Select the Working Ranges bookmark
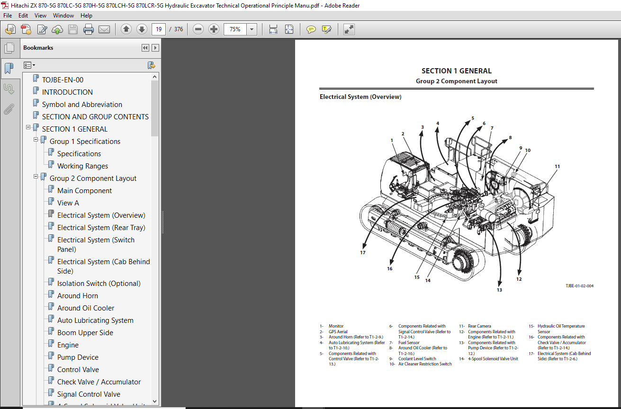 click(x=82, y=166)
